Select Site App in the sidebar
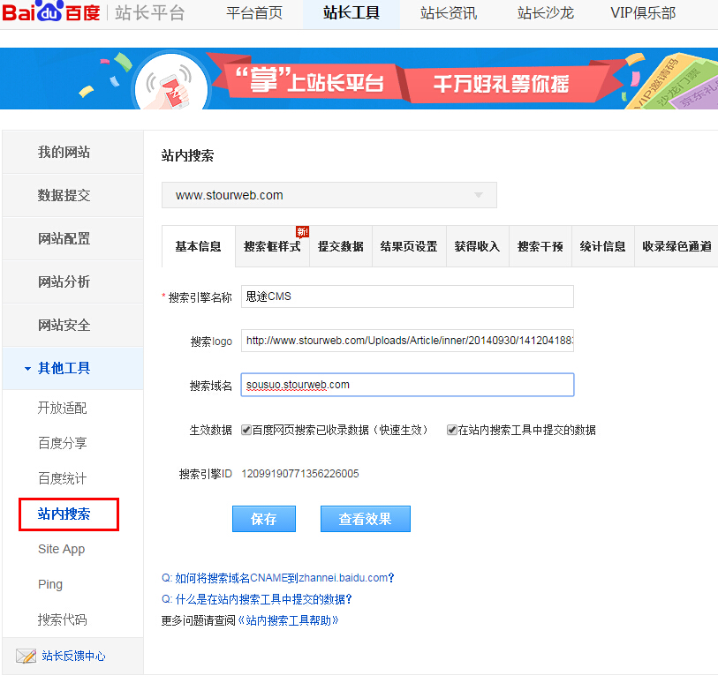The image size is (718, 683). 61,549
